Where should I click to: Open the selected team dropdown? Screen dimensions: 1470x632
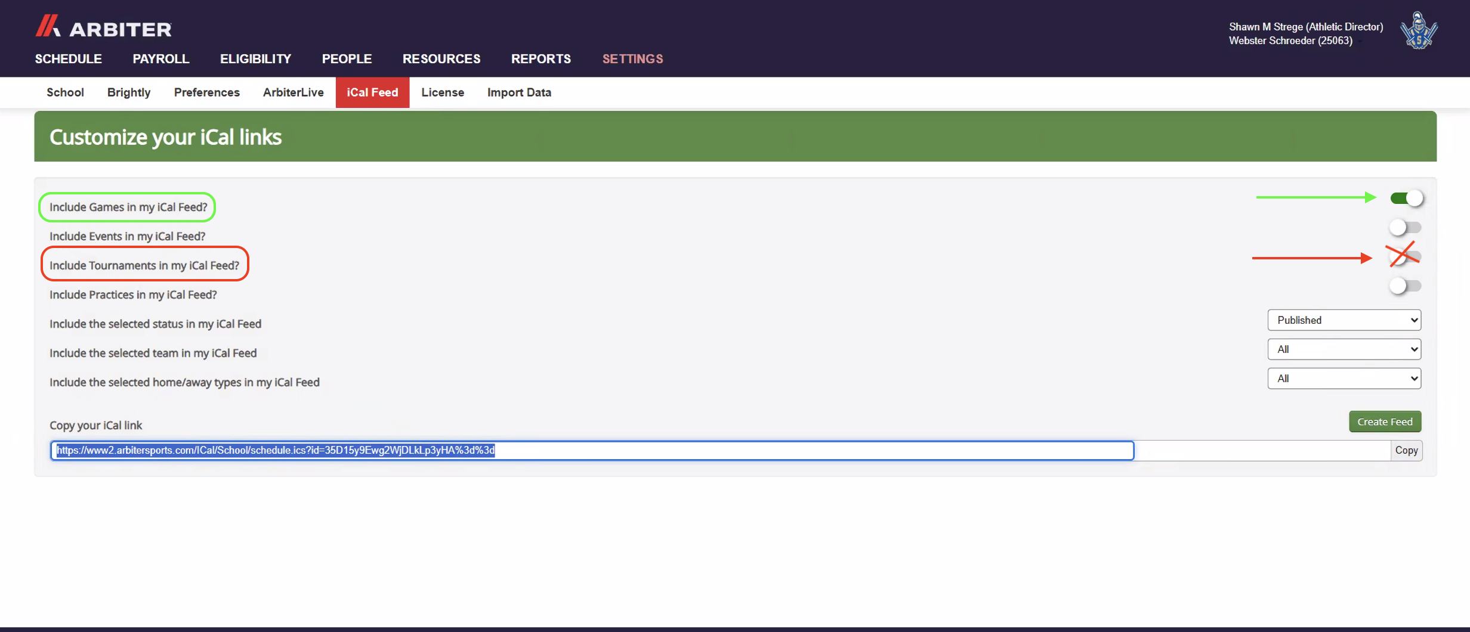pos(1344,349)
